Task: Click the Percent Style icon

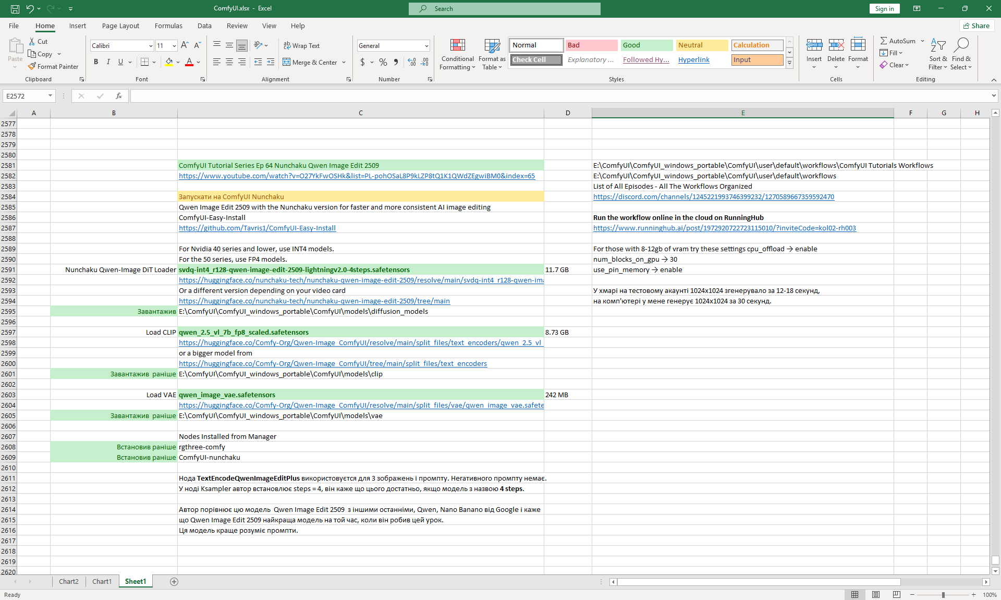Action: coord(383,62)
